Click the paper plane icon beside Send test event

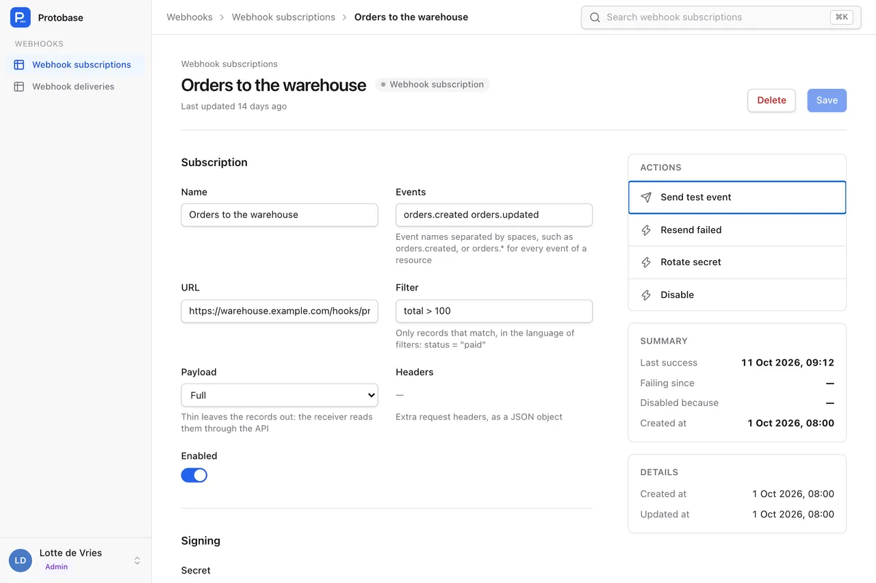pos(646,198)
